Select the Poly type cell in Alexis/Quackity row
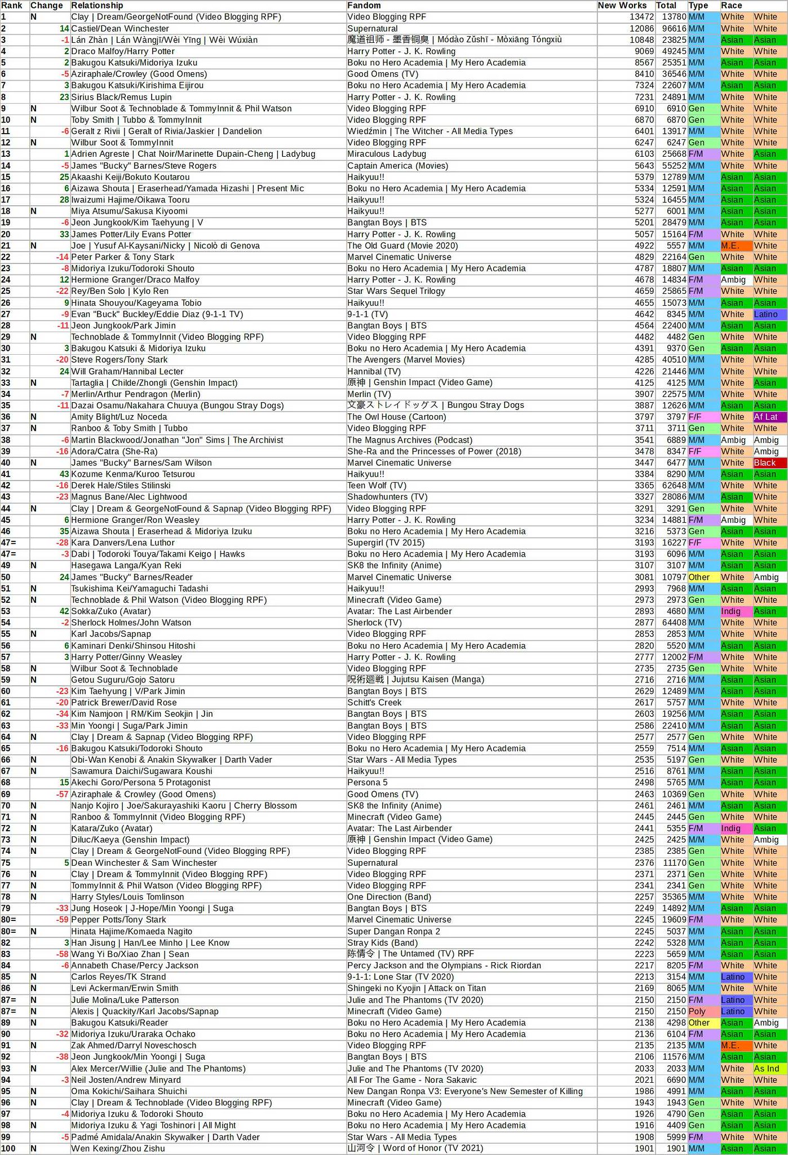The width and height of the screenshot is (788, 1155). 703,1011
